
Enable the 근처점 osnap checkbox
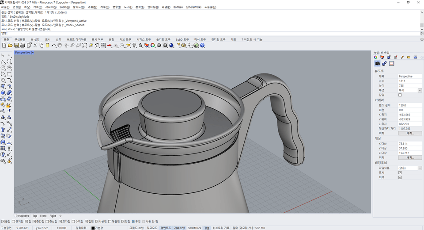[14, 222]
